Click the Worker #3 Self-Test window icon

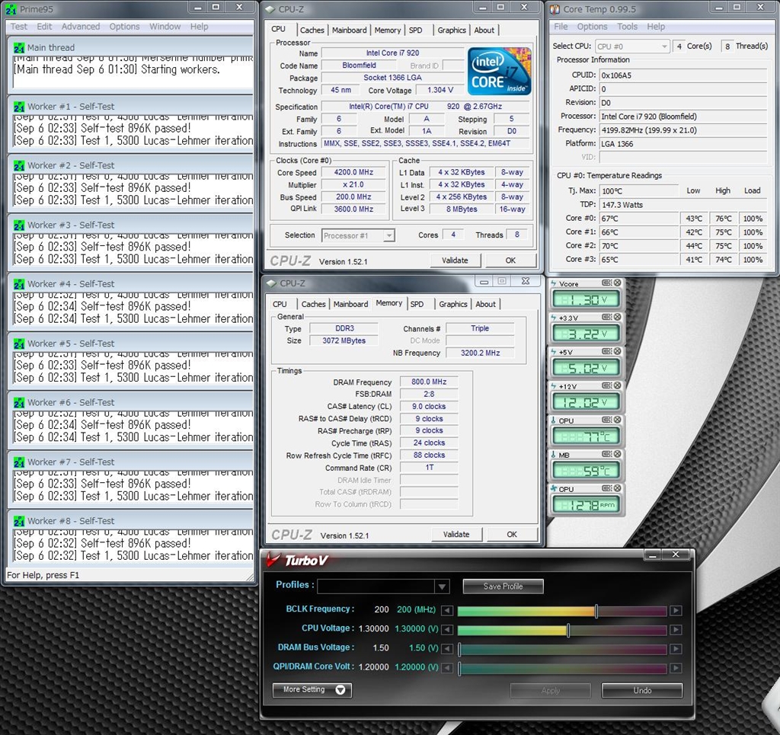click(19, 225)
